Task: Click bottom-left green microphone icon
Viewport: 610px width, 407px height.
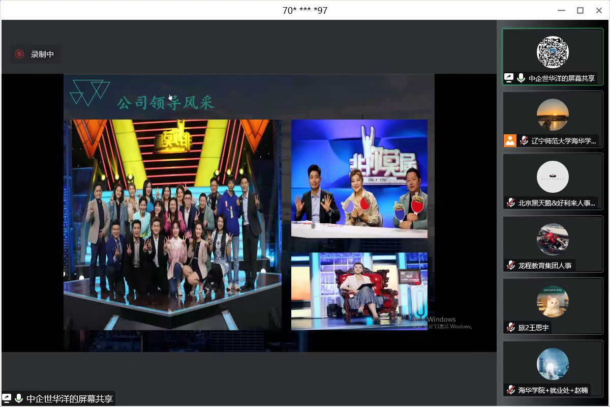Action: (19, 398)
